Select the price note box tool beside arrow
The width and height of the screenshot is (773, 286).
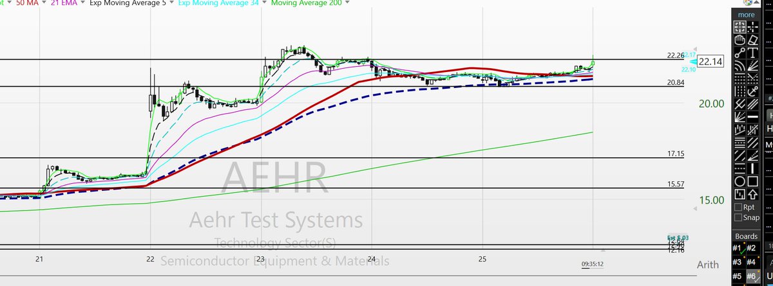point(740,193)
